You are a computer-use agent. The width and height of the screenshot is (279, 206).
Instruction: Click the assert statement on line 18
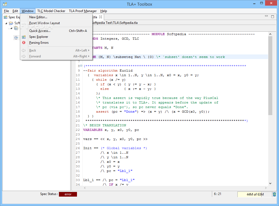153,112
